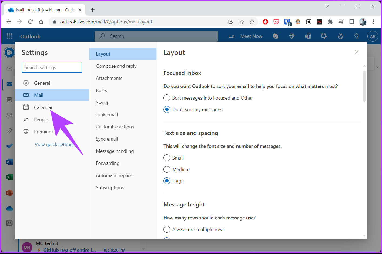Open Sync email settings
This screenshot has height=254, width=382.
coord(123,139)
